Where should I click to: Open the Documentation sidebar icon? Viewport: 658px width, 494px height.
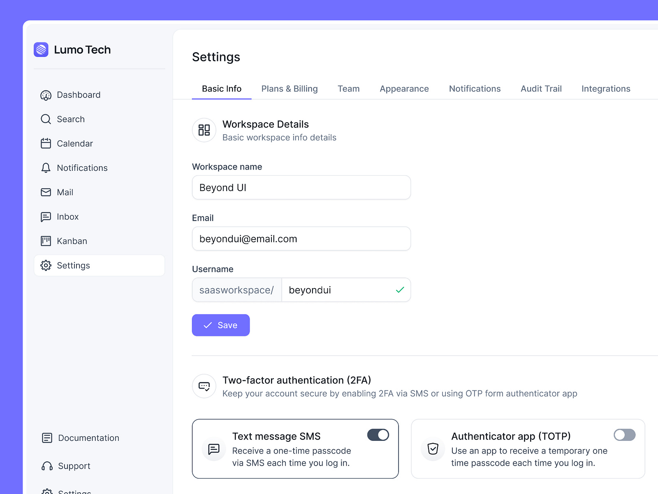click(x=47, y=438)
